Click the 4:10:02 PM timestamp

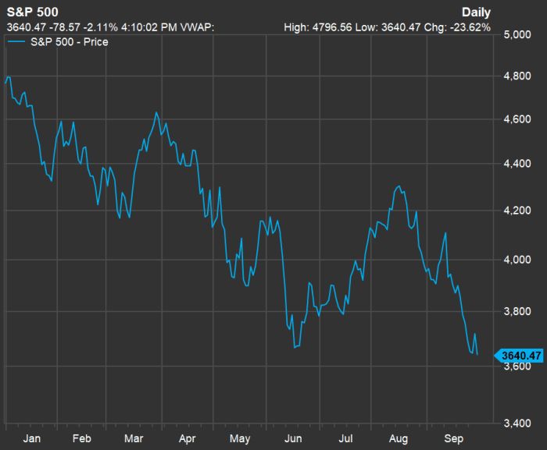click(x=149, y=27)
